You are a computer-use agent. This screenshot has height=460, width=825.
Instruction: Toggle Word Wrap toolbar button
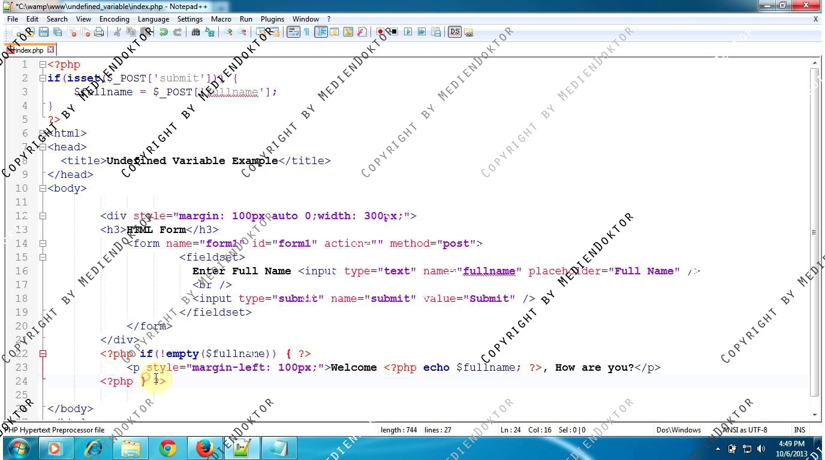click(293, 32)
